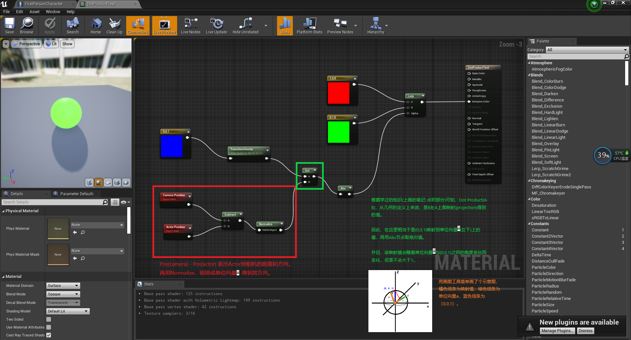This screenshot has height=340, width=631.
Task: Click the Hide Unrelated toolbar icon
Action: 245,26
